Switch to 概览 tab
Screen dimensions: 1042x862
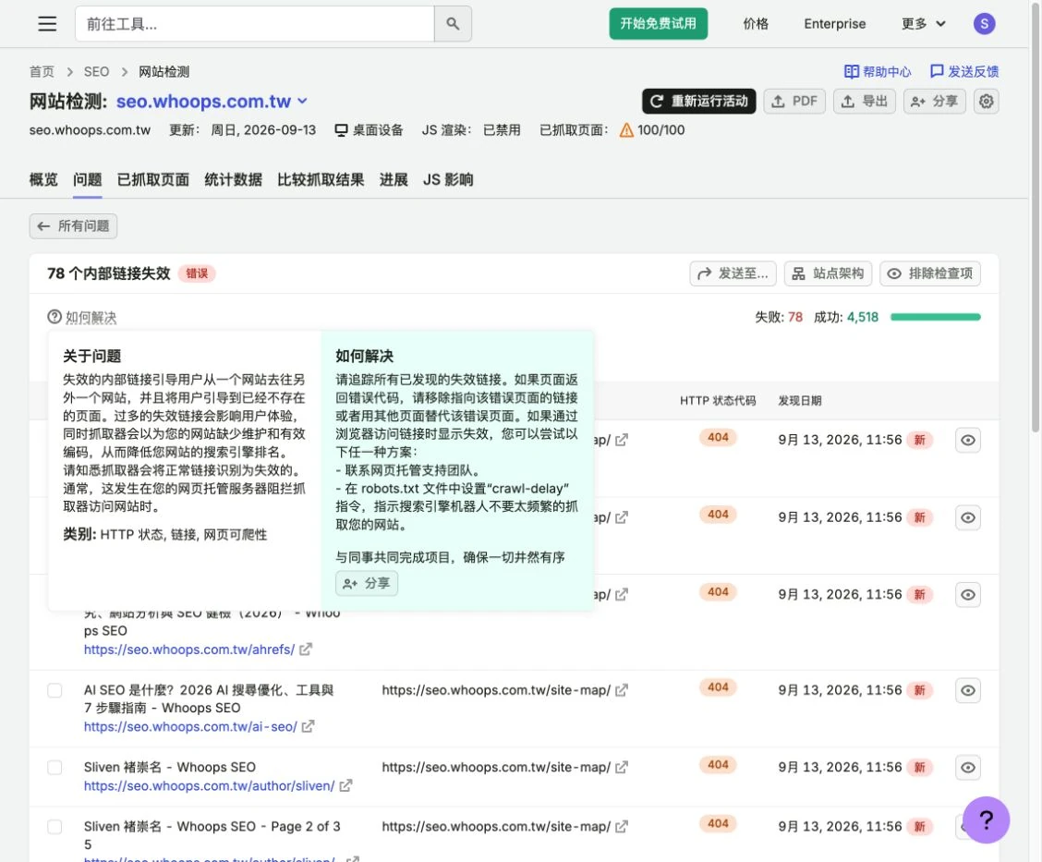tap(43, 179)
